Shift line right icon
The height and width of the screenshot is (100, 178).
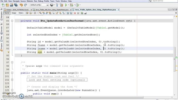[71, 13]
